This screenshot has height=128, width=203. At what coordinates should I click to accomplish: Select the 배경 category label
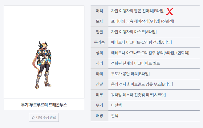[x=99, y=116]
